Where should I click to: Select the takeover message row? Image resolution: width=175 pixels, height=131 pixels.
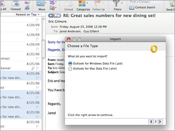(x=21, y=66)
